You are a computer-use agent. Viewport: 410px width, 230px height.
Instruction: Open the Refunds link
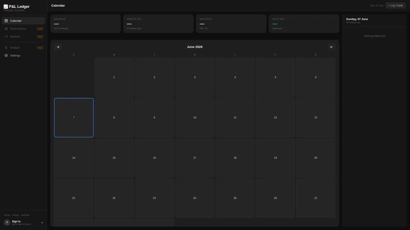click(25, 215)
